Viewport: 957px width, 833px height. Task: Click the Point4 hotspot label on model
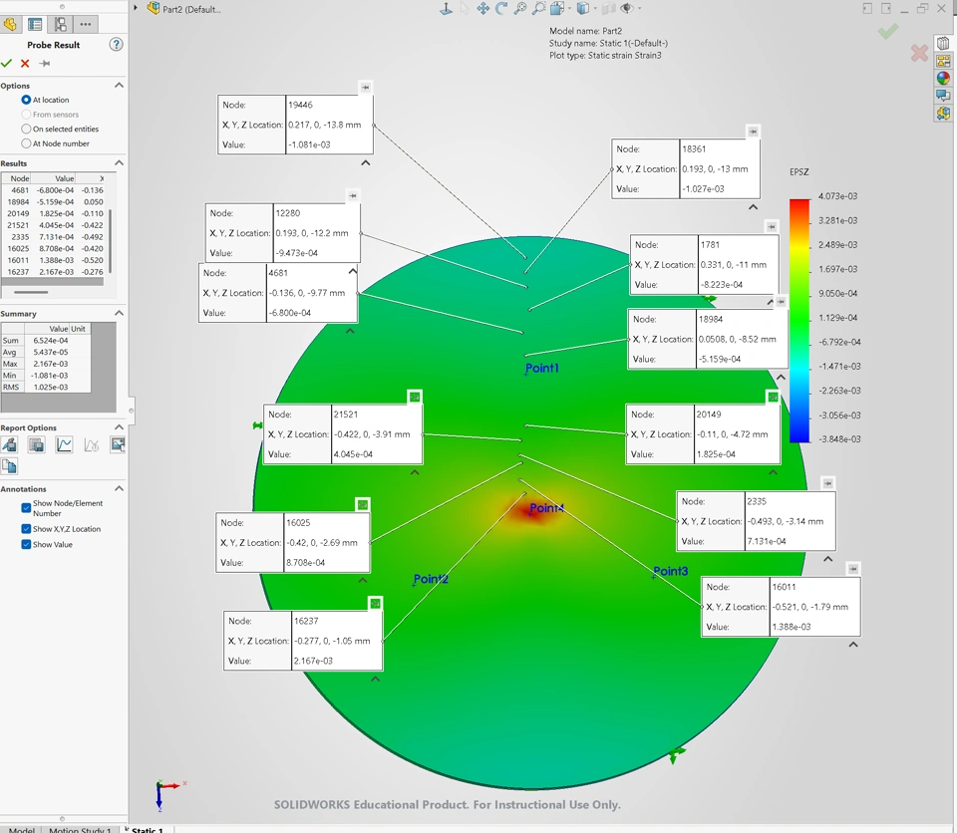click(x=547, y=508)
